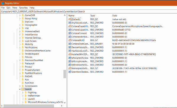Click the tree horizontal scroll left arrow

point(2,106)
